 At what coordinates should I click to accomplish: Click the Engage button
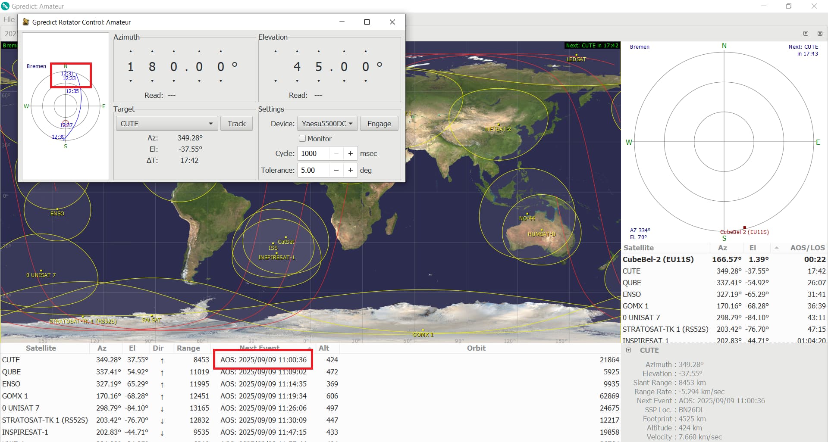point(379,123)
